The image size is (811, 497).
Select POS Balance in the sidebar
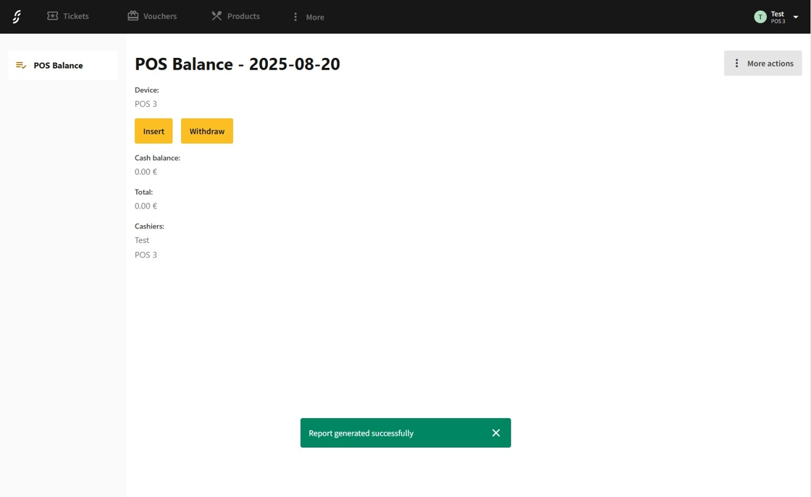click(x=58, y=65)
